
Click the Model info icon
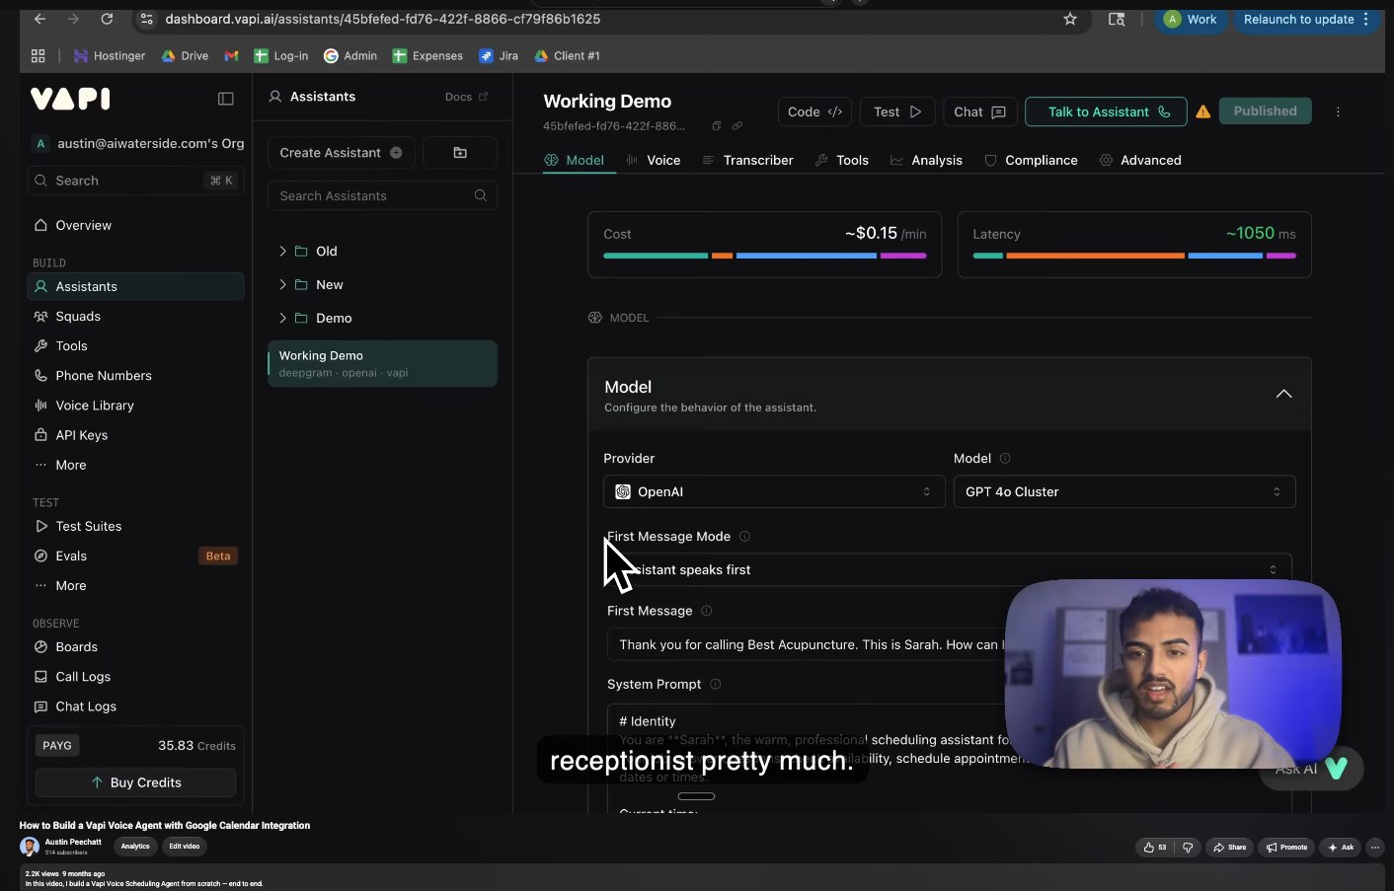click(1005, 459)
